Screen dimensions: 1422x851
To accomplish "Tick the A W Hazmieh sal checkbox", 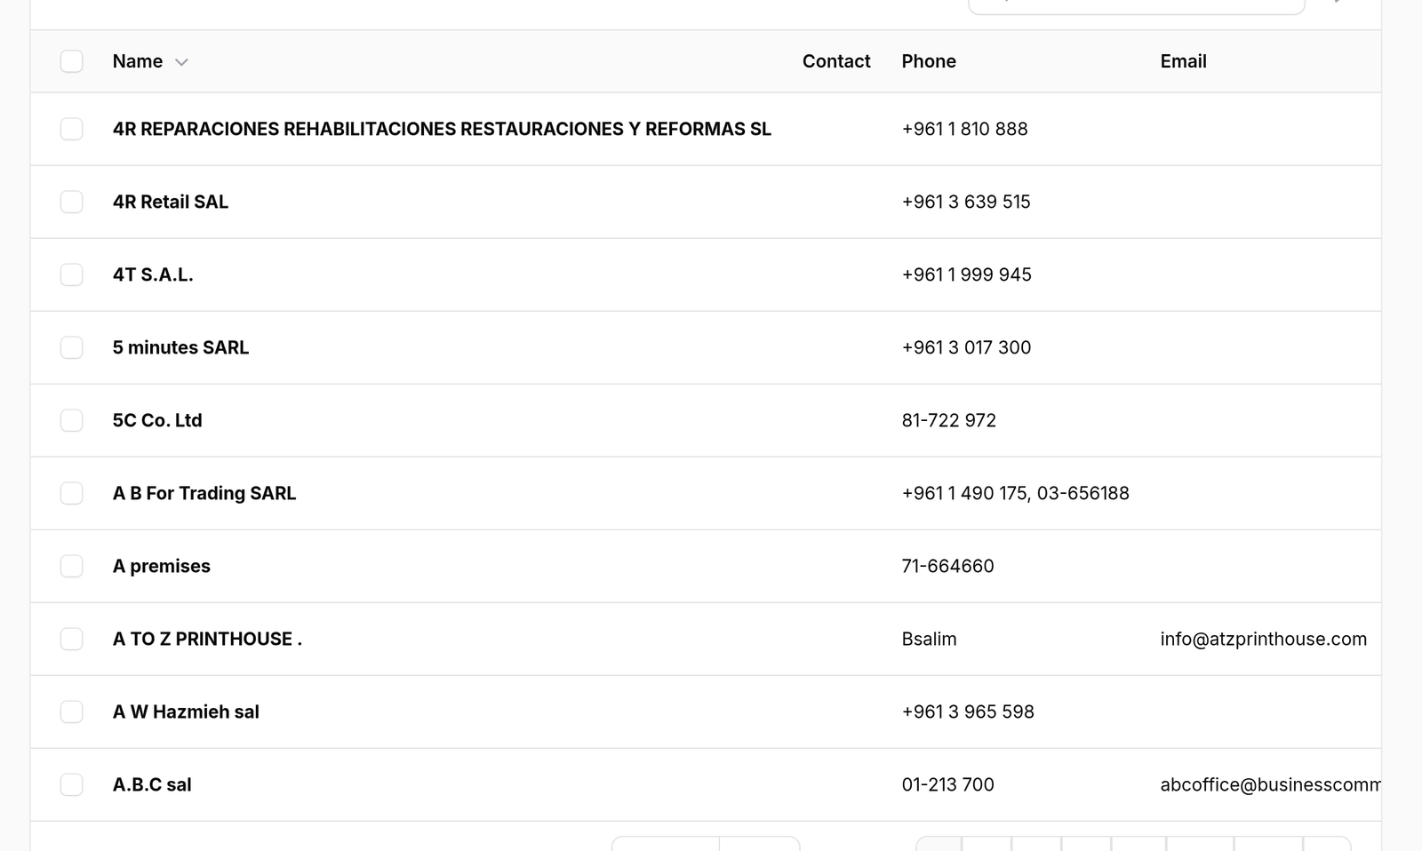I will pos(71,712).
